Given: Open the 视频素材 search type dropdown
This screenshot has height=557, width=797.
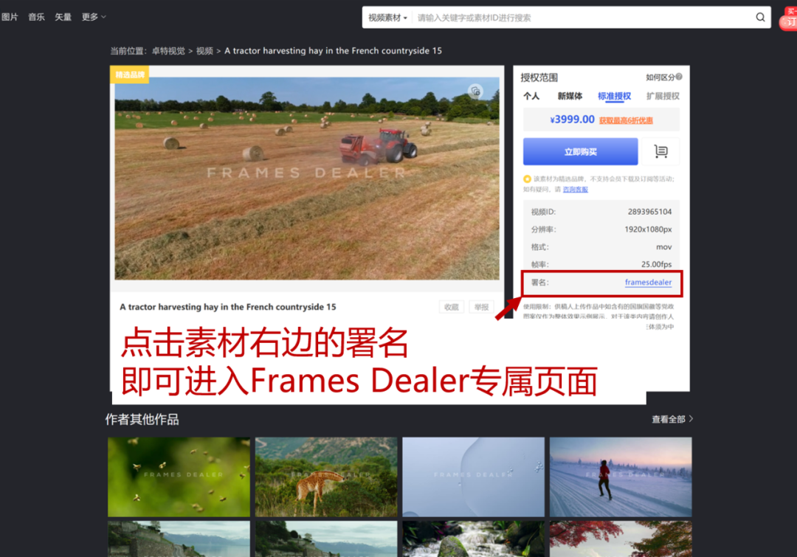Looking at the screenshot, I should coord(387,18).
